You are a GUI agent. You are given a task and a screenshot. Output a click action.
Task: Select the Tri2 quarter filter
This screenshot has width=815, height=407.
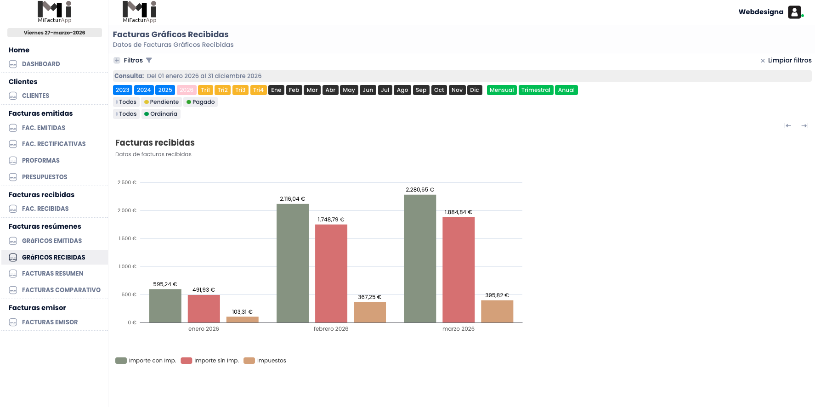223,90
